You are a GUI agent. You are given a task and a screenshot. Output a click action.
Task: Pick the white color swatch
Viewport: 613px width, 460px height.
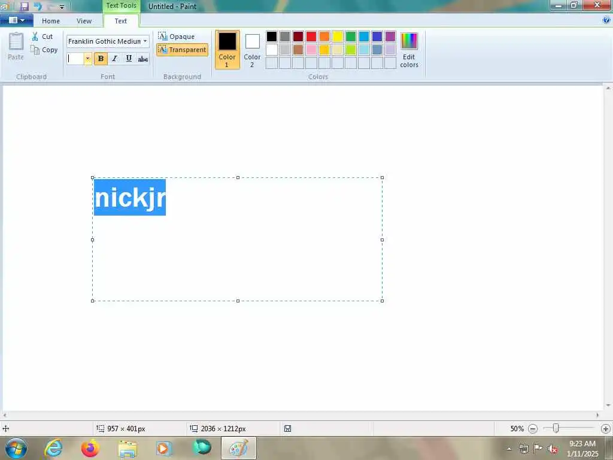pyautogui.click(x=272, y=50)
